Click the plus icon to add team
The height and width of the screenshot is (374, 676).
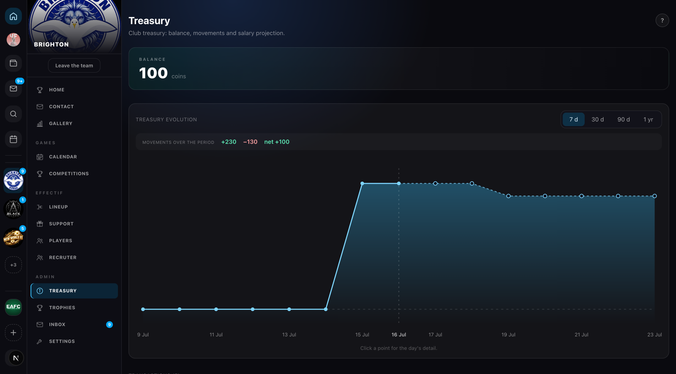click(14, 333)
